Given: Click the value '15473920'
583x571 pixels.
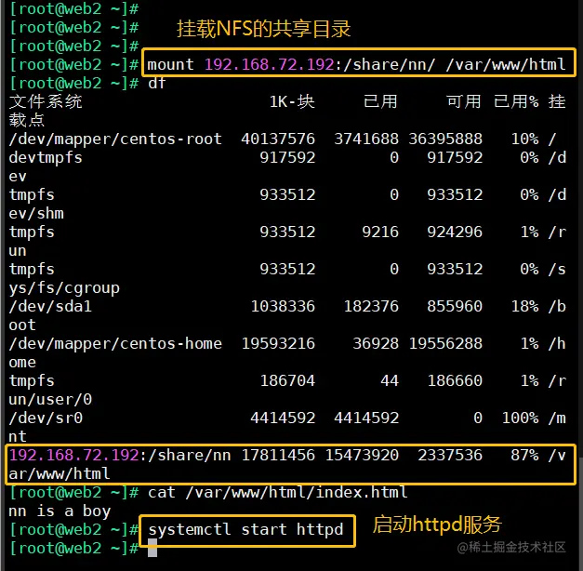Looking at the screenshot, I should pyautogui.click(x=362, y=456).
